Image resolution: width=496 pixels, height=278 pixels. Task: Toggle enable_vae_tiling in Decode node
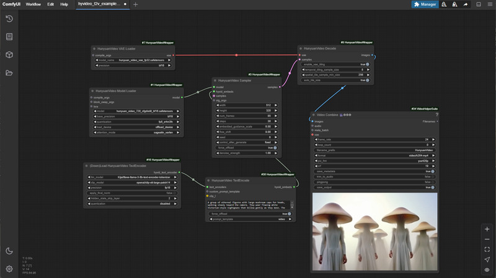coord(335,64)
